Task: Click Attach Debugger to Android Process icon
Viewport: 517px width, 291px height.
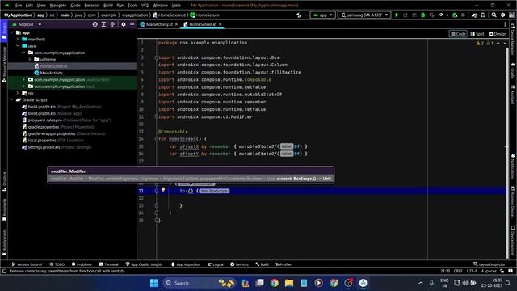Action: pyautogui.click(x=455, y=15)
